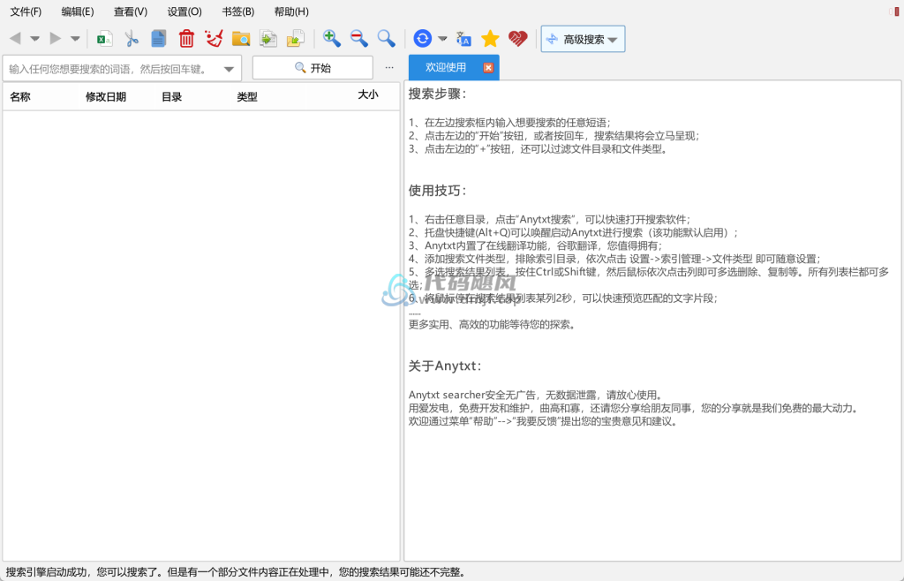Open the folder with magnifier icon
The width and height of the screenshot is (904, 581).
pyautogui.click(x=241, y=39)
